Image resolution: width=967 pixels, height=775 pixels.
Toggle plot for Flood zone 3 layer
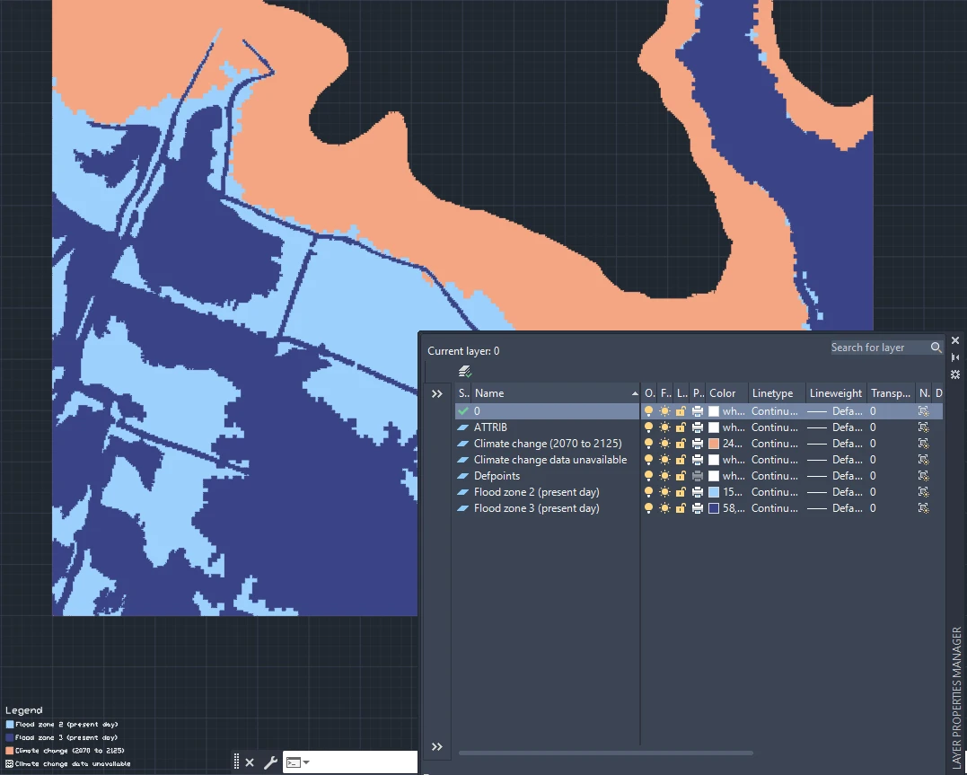(x=698, y=508)
